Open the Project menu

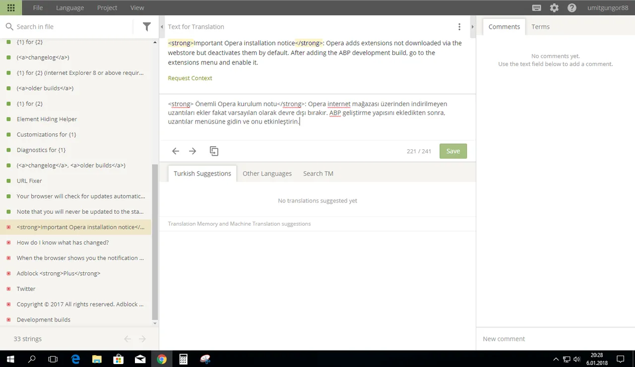[x=107, y=7]
